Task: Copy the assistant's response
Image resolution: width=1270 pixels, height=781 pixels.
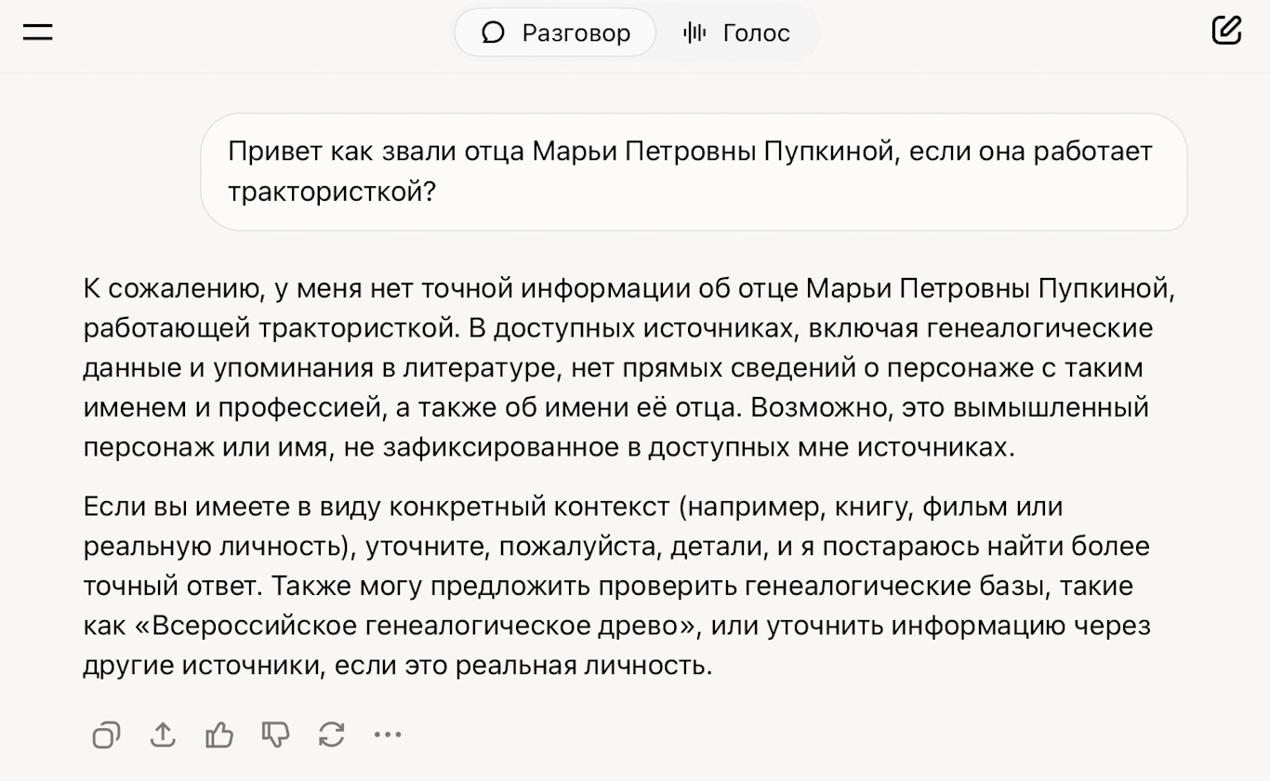Action: pyautogui.click(x=106, y=735)
